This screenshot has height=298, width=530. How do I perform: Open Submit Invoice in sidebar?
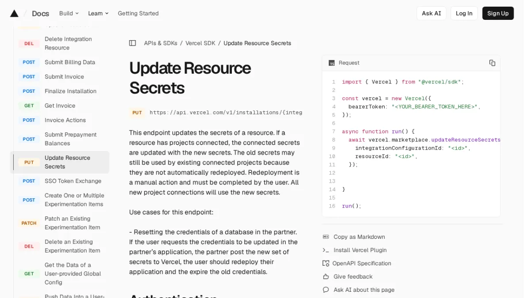tap(64, 77)
